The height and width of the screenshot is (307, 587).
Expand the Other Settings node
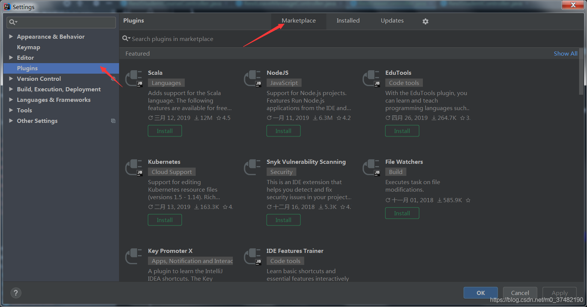11,121
